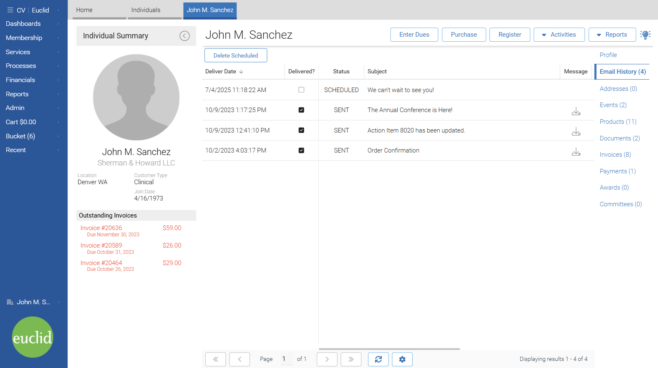This screenshot has width=658, height=368.
Task: Open Bucket (6) in sidebar
Action: (x=33, y=136)
